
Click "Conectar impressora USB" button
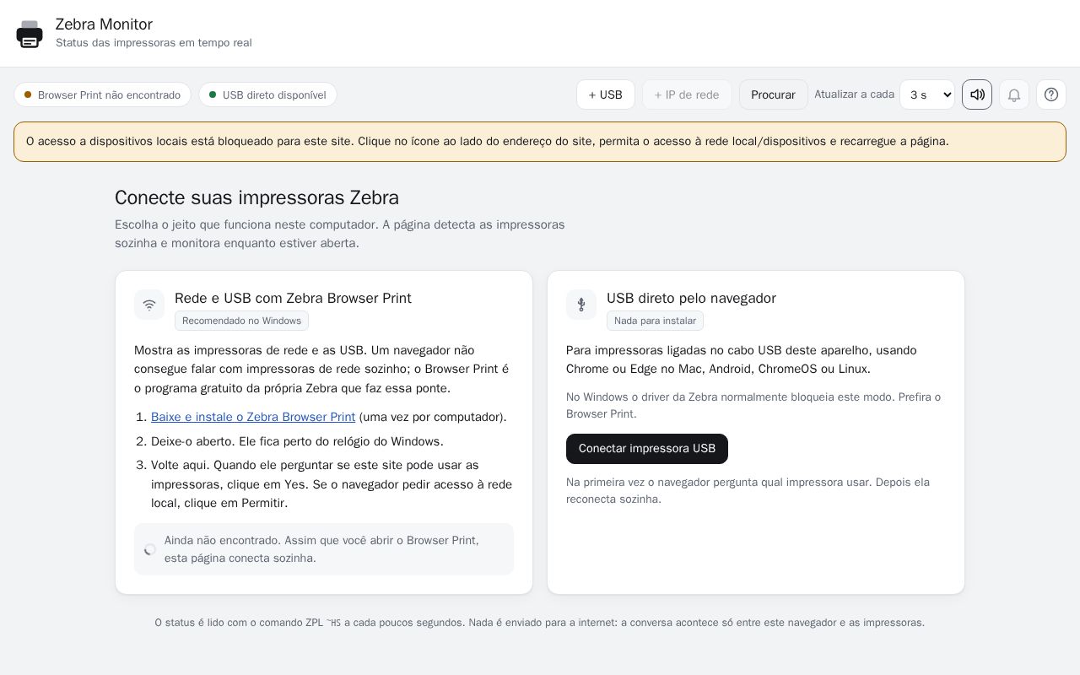(x=647, y=449)
